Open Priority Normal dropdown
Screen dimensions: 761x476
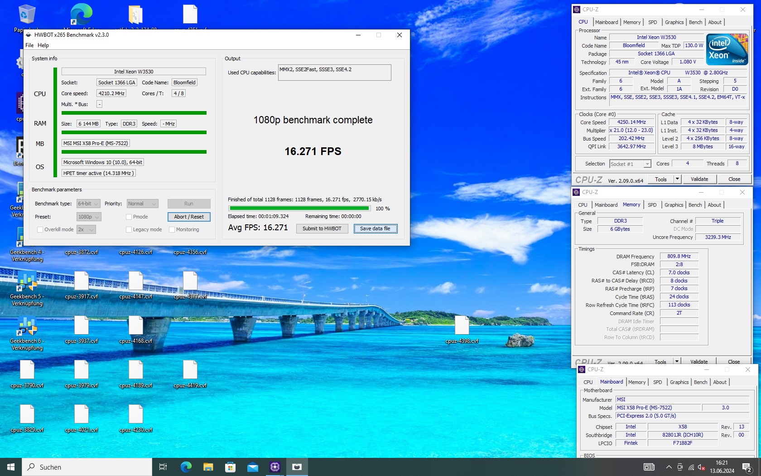[x=142, y=204]
